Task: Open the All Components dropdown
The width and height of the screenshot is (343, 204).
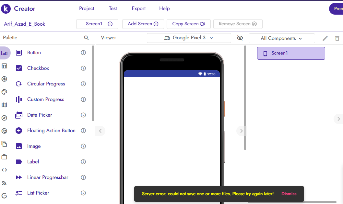Action: click(281, 38)
